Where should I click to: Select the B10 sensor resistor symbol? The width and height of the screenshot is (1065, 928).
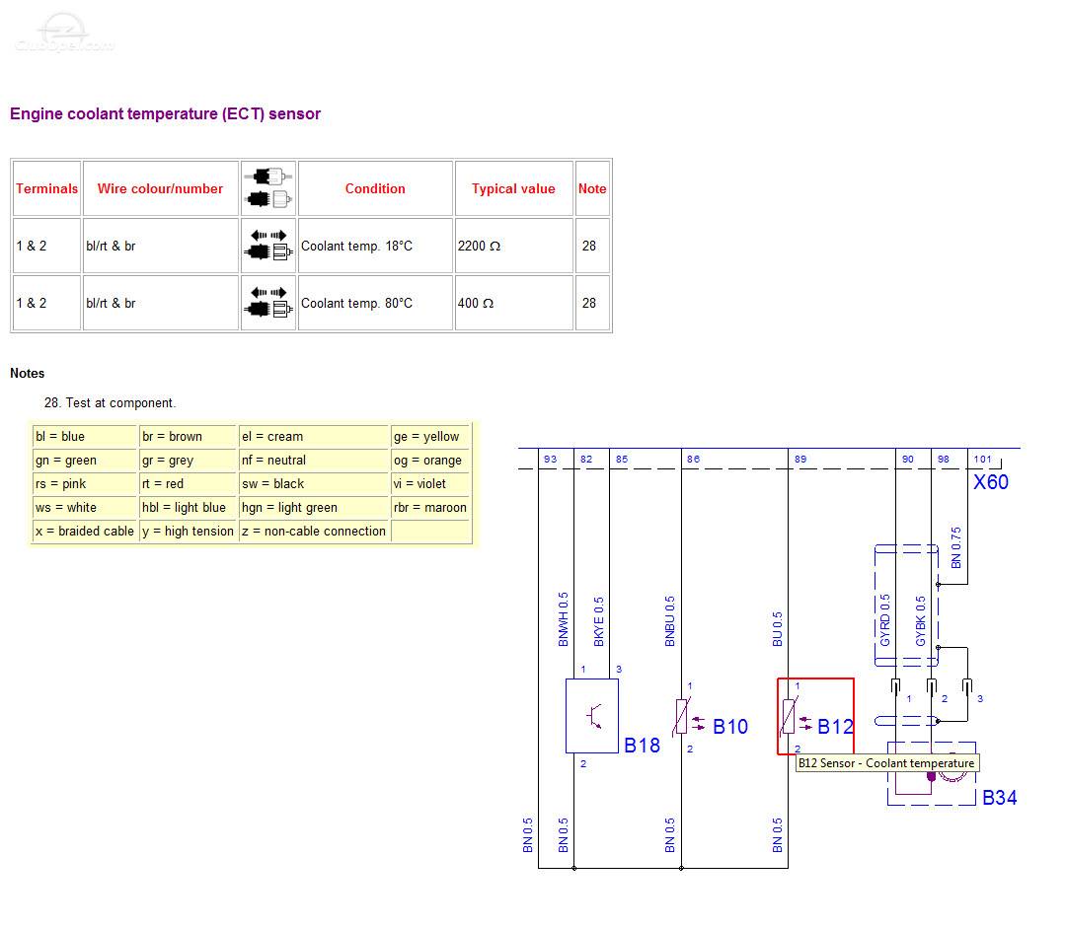[x=681, y=716]
